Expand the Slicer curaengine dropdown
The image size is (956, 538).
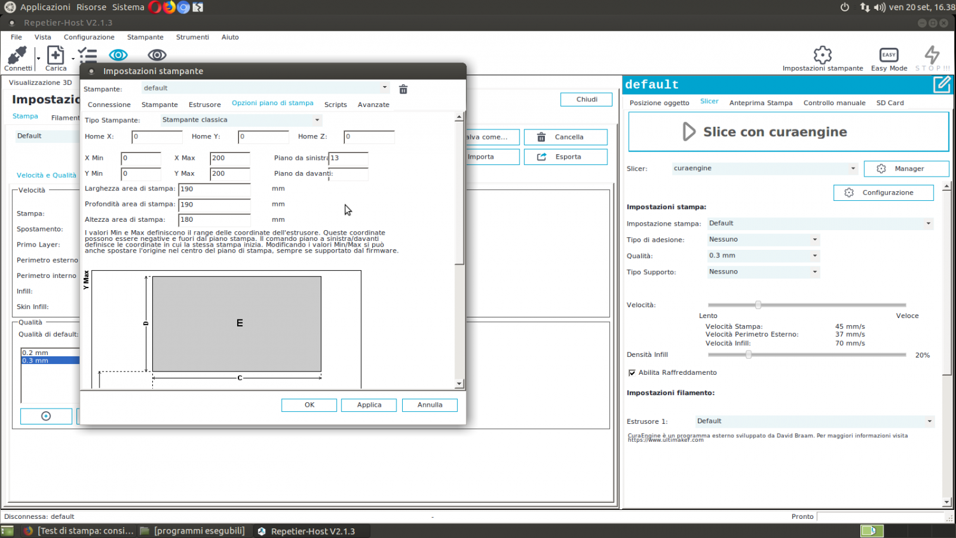[x=765, y=168]
